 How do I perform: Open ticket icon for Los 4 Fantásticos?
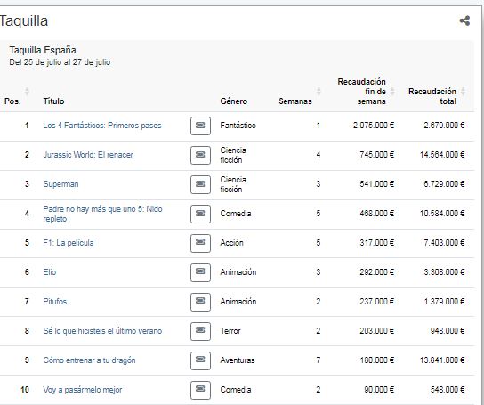pos(200,126)
